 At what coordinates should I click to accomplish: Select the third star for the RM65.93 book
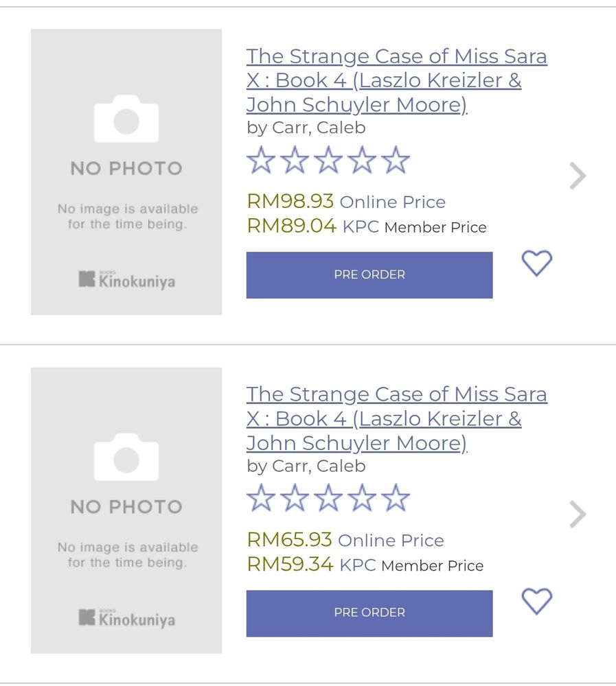[328, 499]
